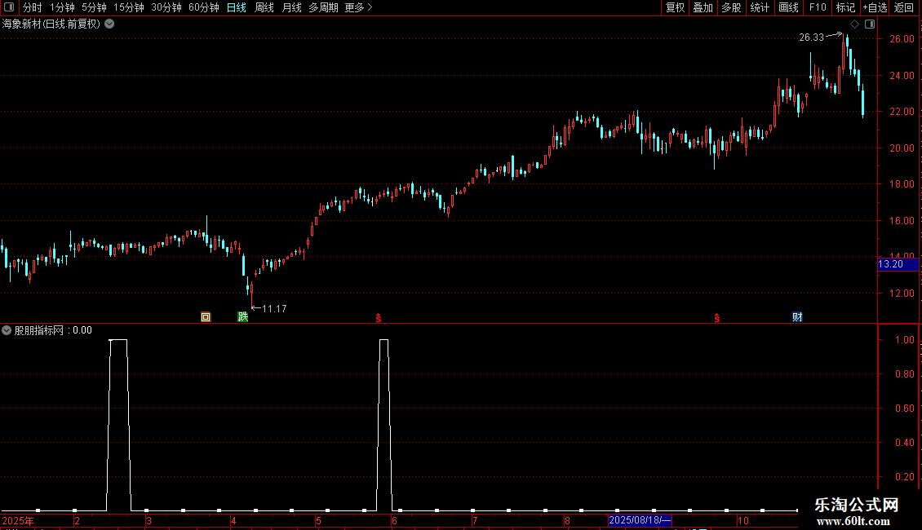Expand the 股朋指标网 indicator options arrow

point(7,330)
